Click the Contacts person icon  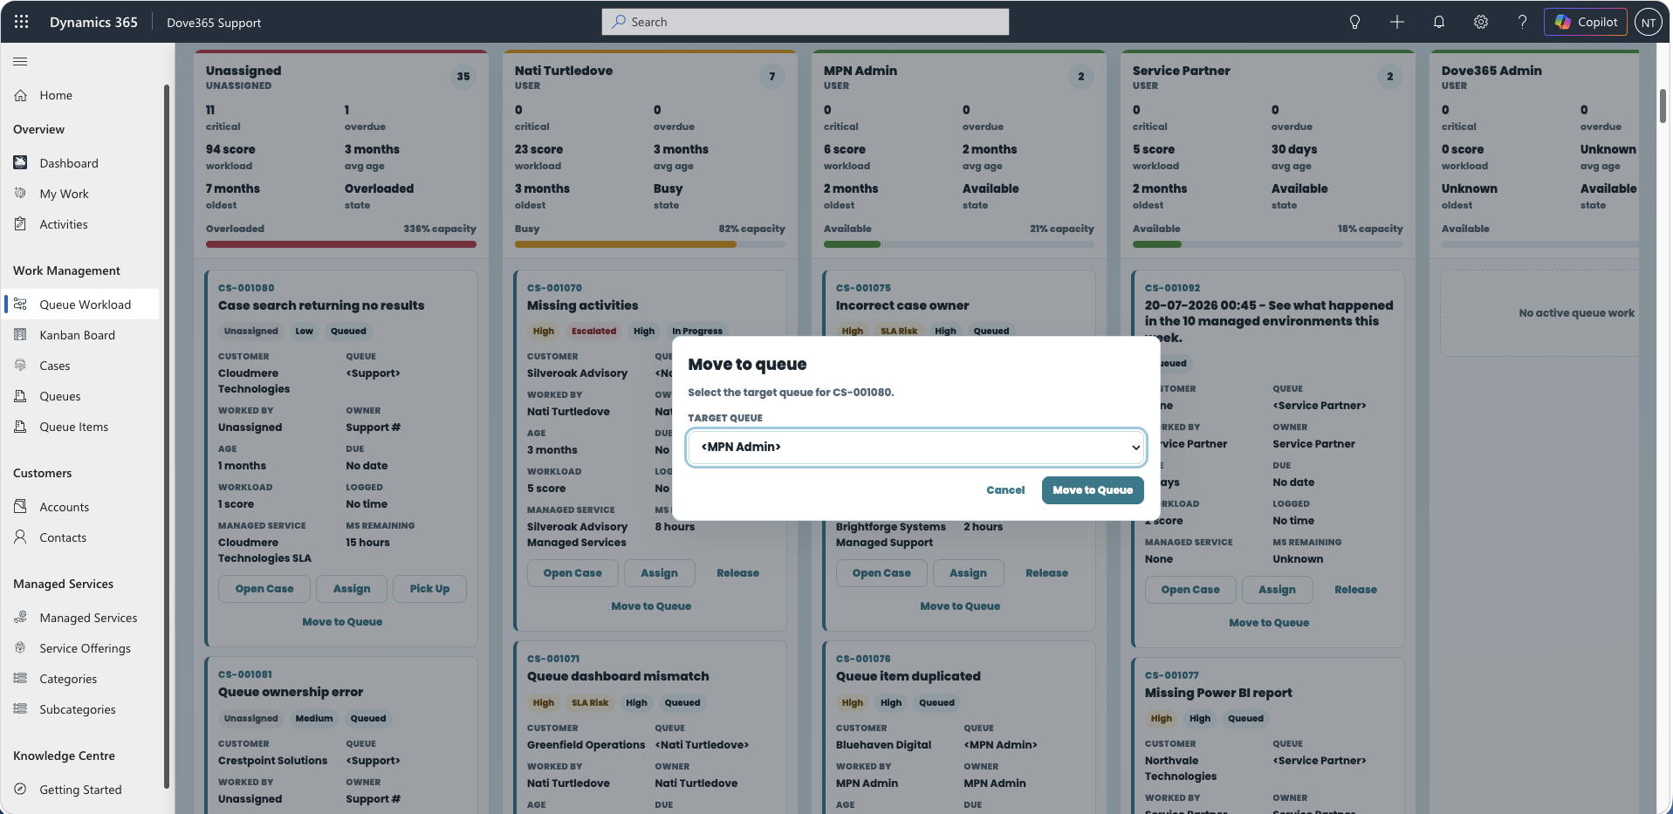click(x=20, y=537)
